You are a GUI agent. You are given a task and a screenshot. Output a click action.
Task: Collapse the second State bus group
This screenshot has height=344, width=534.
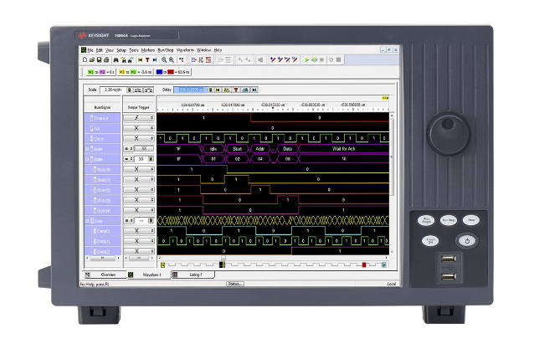(87, 158)
